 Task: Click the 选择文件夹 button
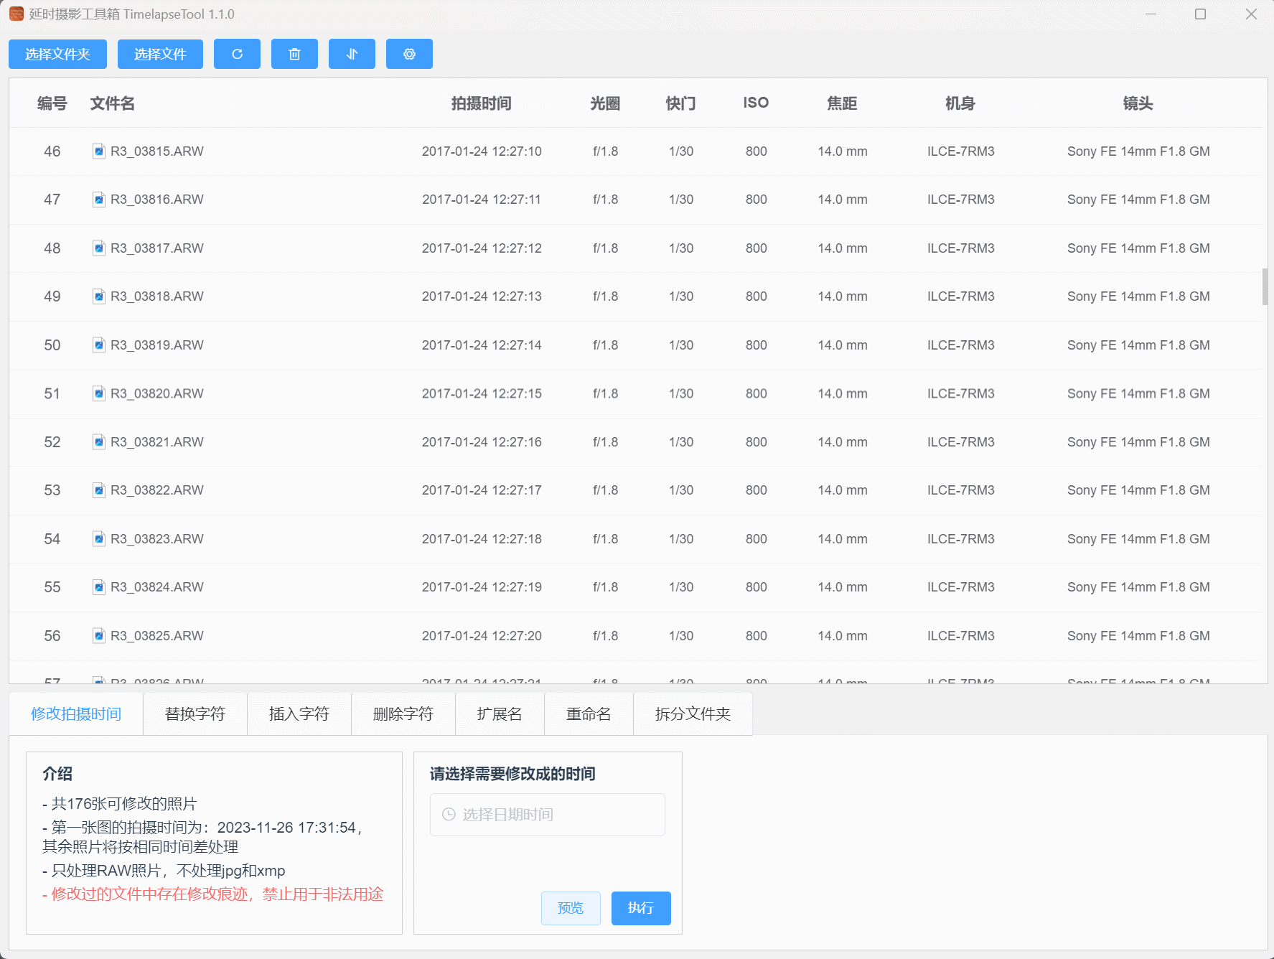click(57, 54)
